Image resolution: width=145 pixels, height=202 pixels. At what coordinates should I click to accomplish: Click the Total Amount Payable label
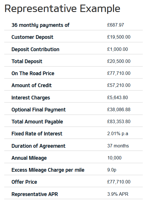(x=37, y=122)
